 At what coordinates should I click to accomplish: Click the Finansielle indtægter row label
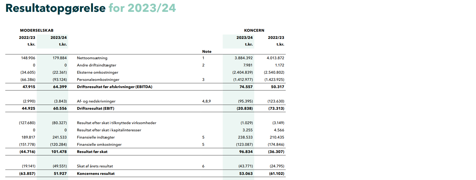(96, 137)
